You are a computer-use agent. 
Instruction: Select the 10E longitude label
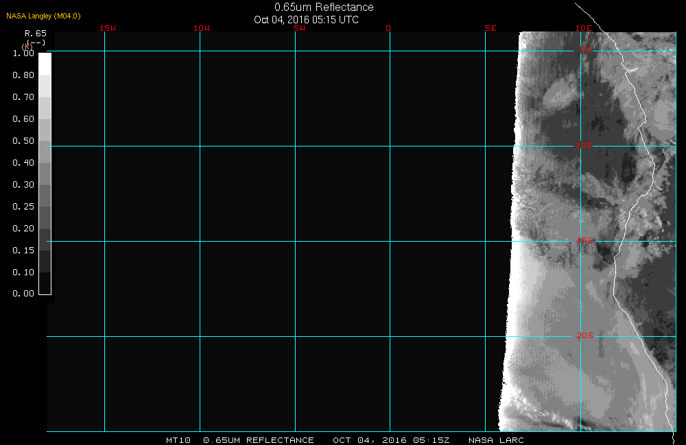tap(583, 29)
